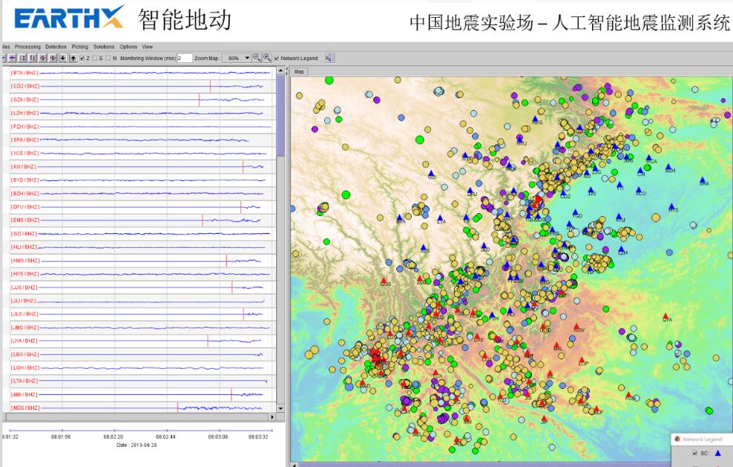Click the vertical compress arrows trace icon
733x467 pixels.
32,58
